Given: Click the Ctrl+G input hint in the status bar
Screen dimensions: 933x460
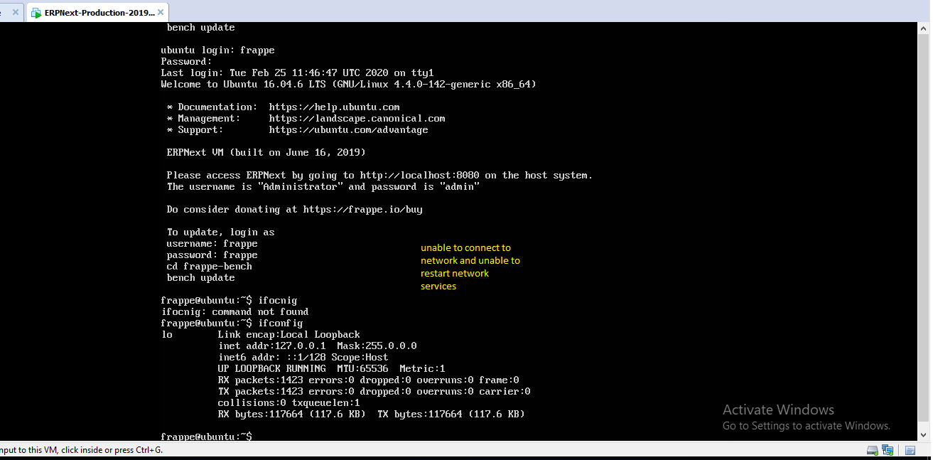Looking at the screenshot, I should (x=80, y=450).
